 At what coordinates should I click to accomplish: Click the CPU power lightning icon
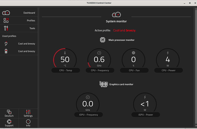click(x=168, y=53)
